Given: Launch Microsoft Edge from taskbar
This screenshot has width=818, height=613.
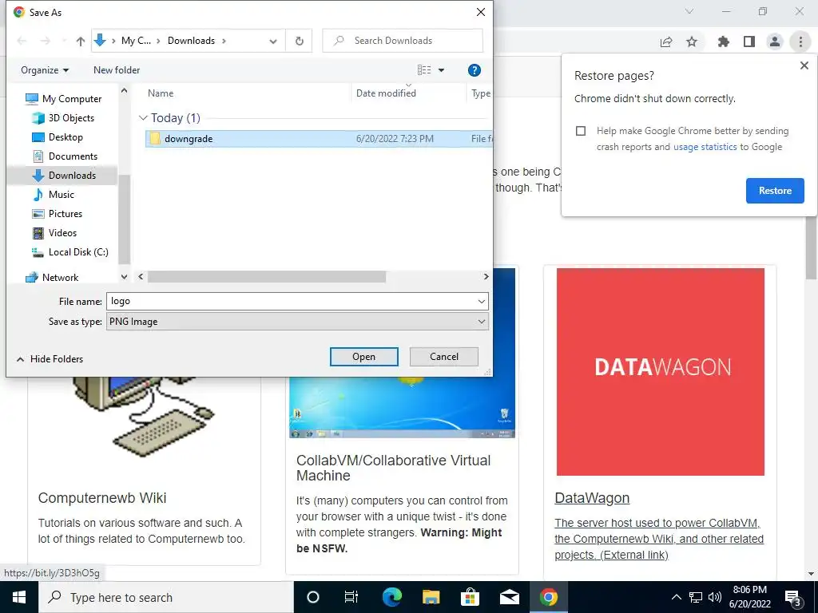Looking at the screenshot, I should point(391,597).
